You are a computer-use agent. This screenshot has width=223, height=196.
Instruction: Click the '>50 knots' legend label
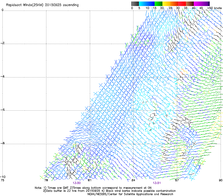(214, 8)
